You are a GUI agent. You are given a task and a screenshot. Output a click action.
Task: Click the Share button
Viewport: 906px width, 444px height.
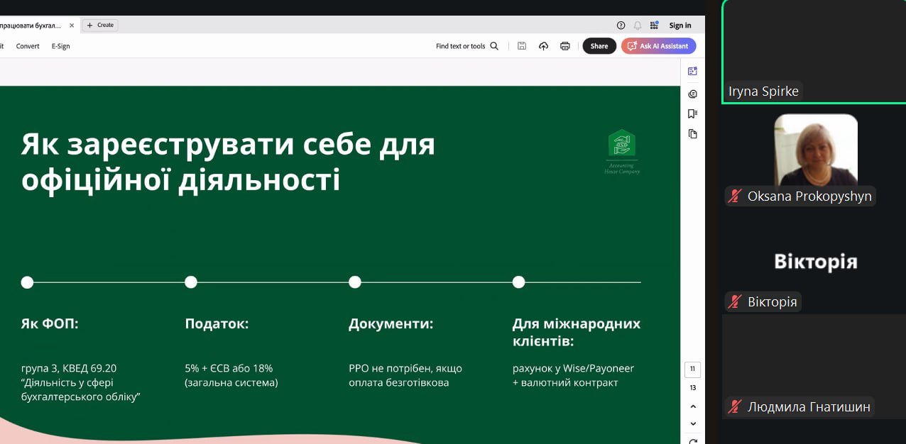(599, 46)
